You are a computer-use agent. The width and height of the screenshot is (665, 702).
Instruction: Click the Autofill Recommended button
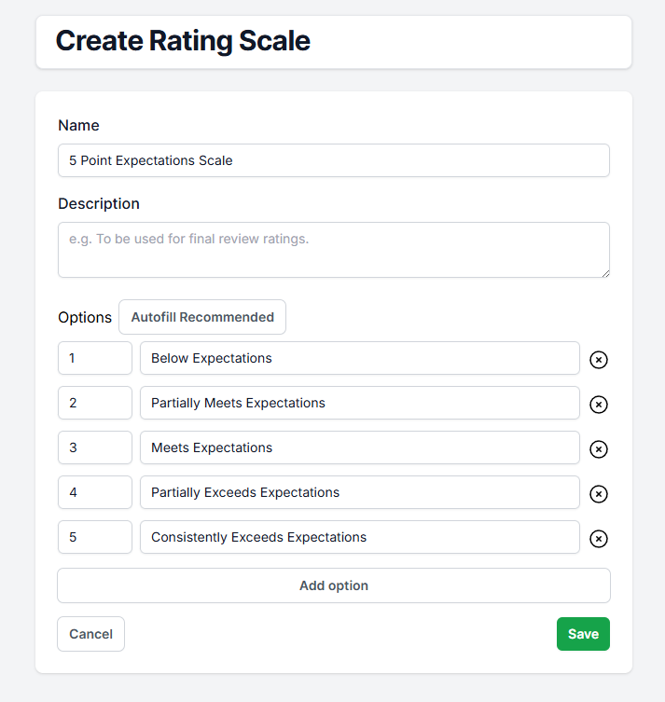click(x=202, y=317)
